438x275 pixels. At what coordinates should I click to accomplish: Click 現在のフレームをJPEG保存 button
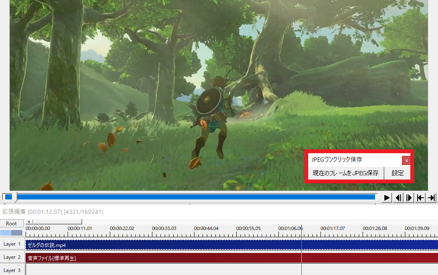tap(346, 173)
